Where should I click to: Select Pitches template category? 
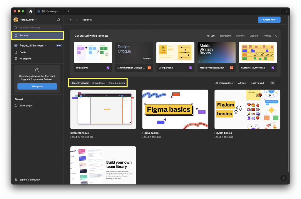267,36
